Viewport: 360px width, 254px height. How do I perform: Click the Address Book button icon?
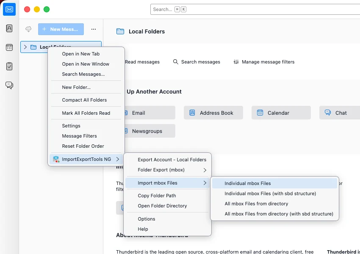pyautogui.click(x=192, y=113)
